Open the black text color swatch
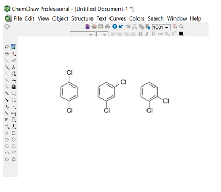Screen dimensions: 221x192 181,34
